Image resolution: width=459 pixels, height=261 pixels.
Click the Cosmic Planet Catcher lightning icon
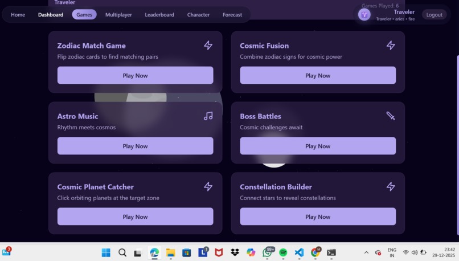[x=208, y=186]
